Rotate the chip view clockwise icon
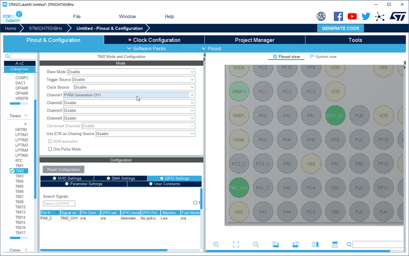409x256 pixels. pyautogui.click(x=276, y=244)
